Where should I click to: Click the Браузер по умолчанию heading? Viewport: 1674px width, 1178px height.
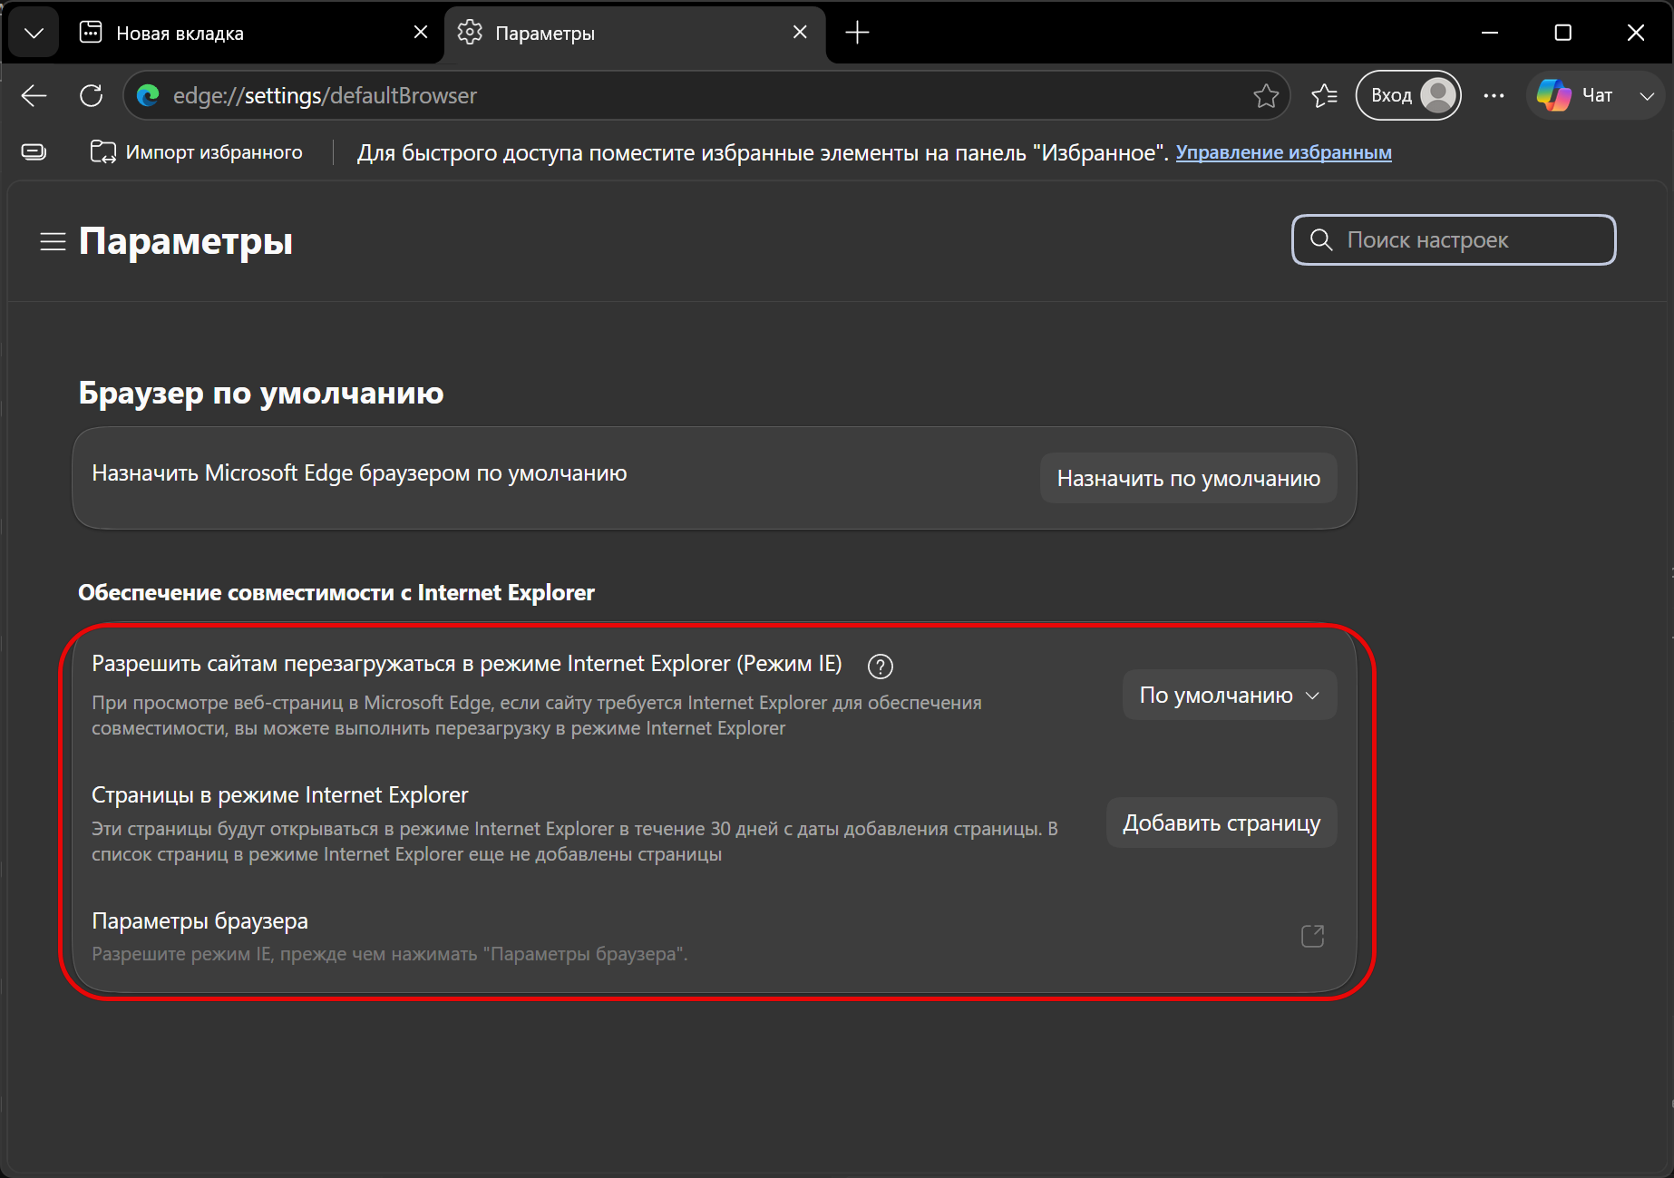(x=261, y=393)
